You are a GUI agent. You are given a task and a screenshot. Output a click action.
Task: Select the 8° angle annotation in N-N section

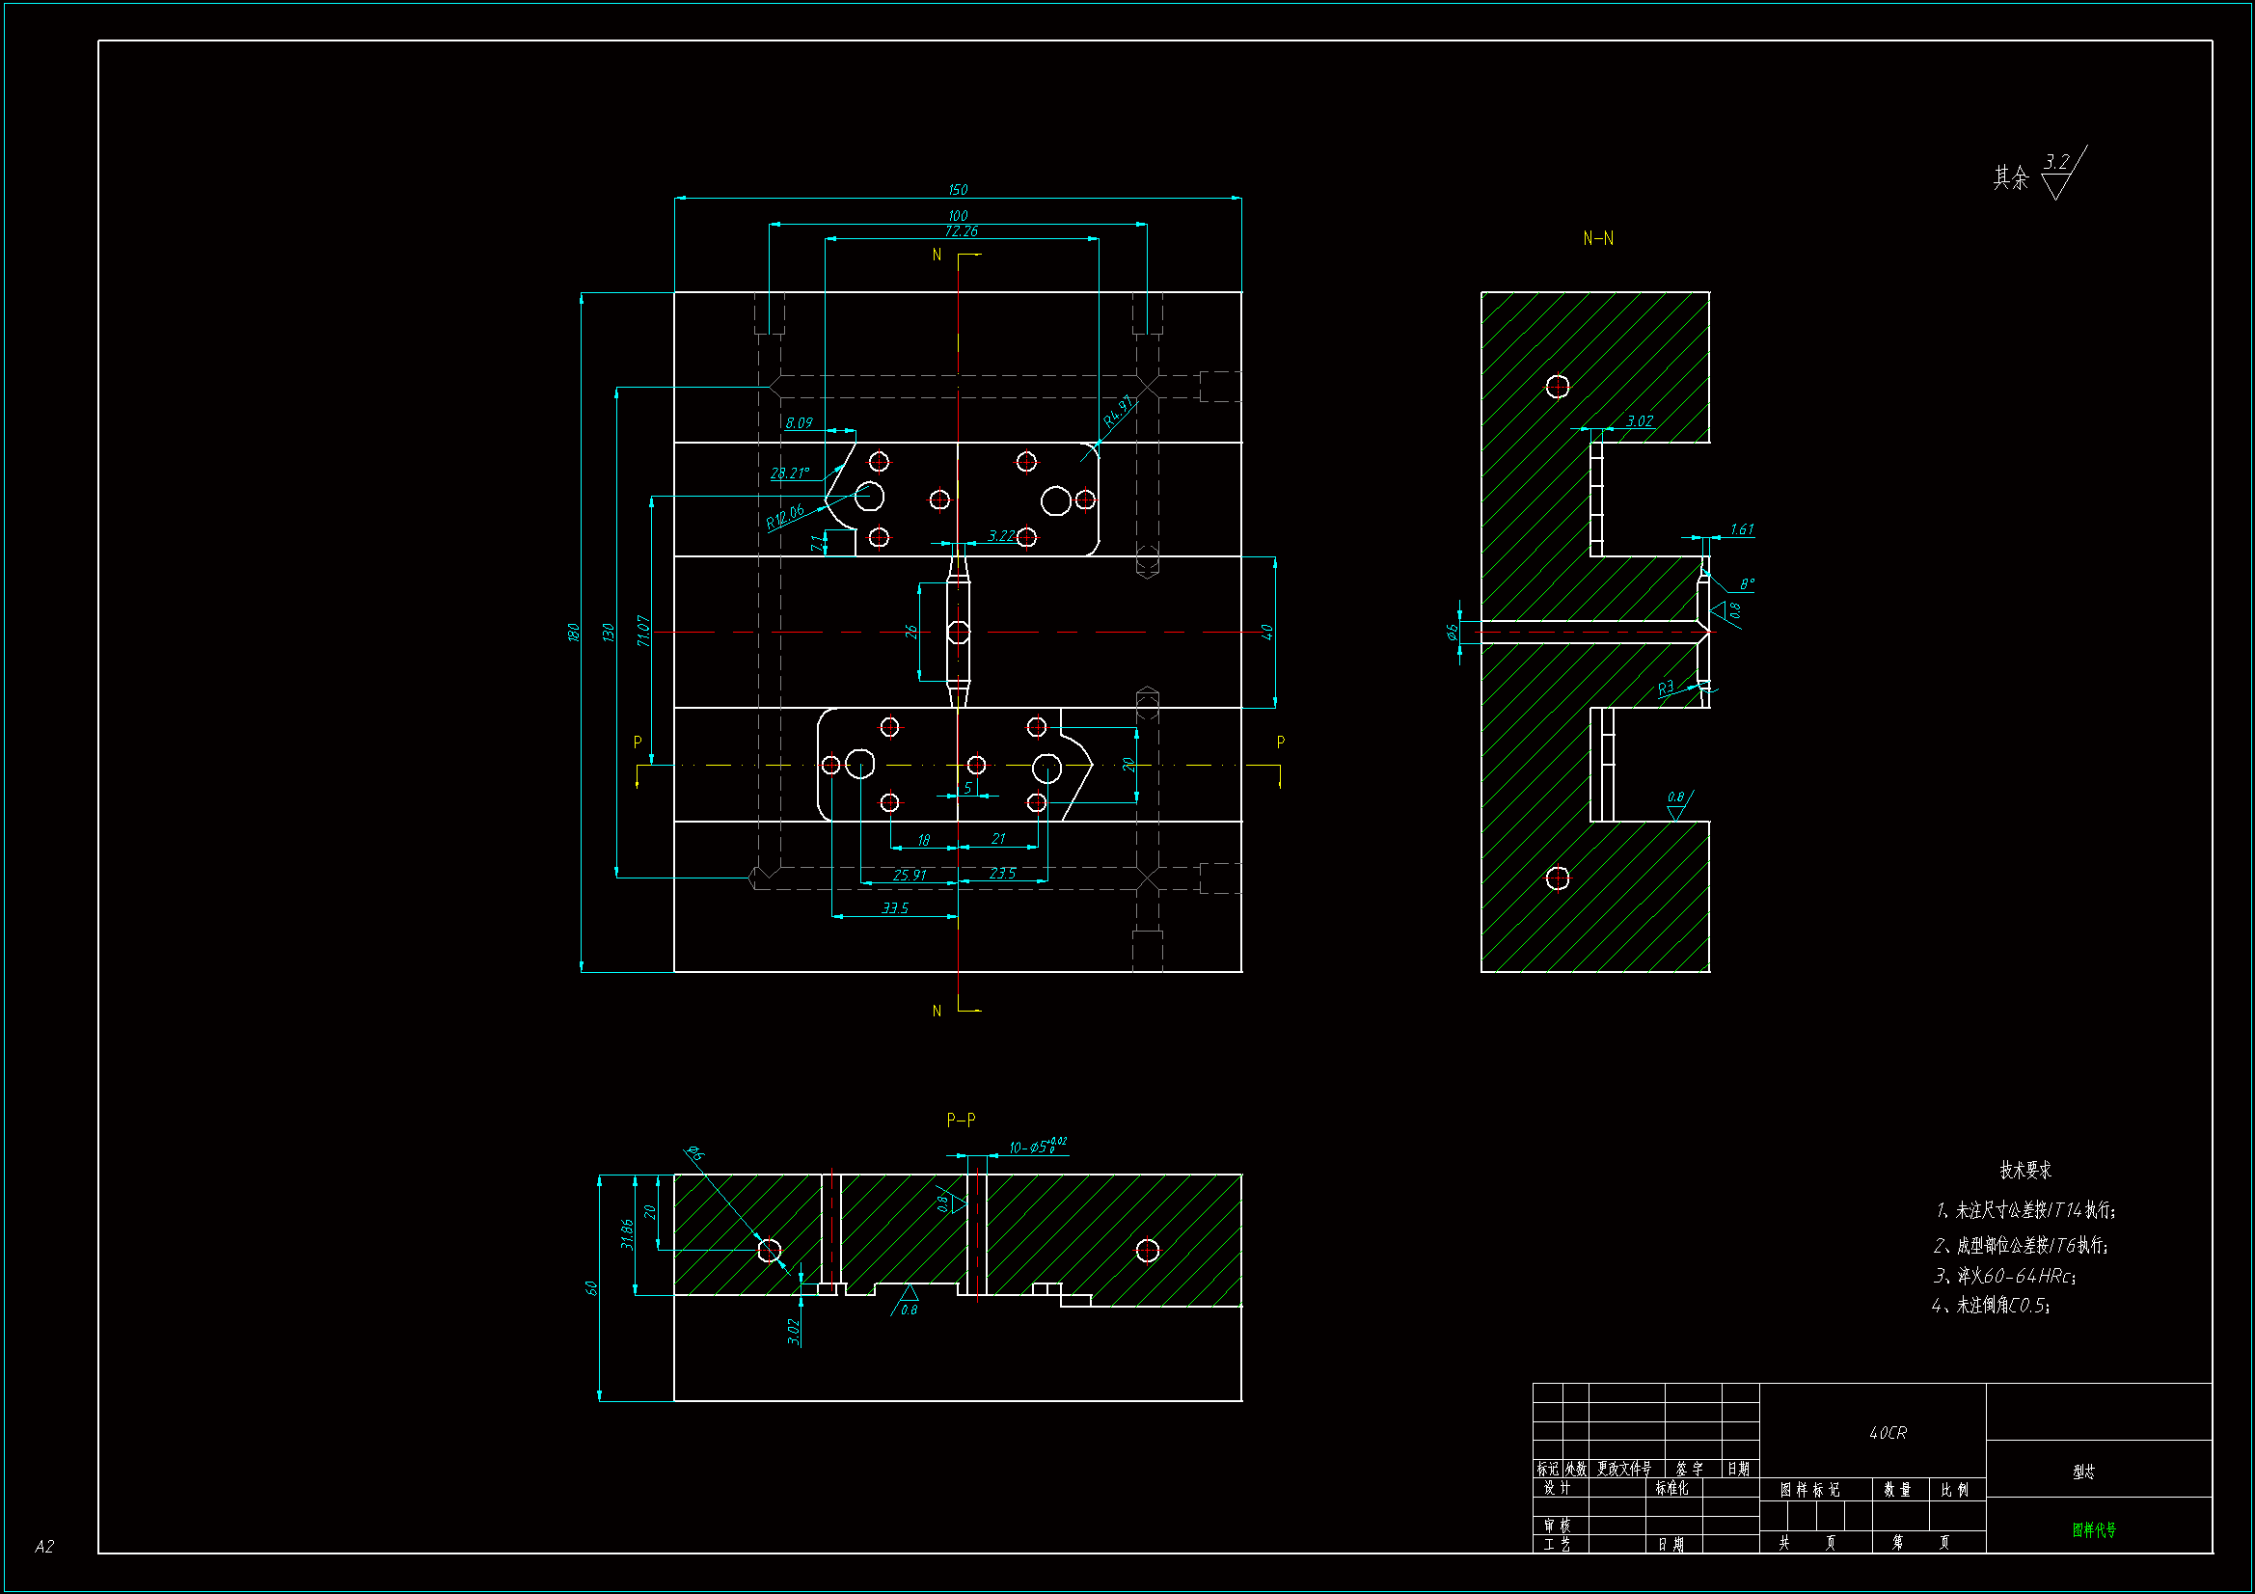[x=1747, y=584]
